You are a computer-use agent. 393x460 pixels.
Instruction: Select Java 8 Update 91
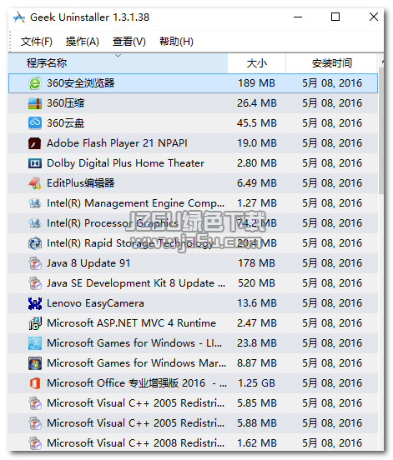[193, 263]
